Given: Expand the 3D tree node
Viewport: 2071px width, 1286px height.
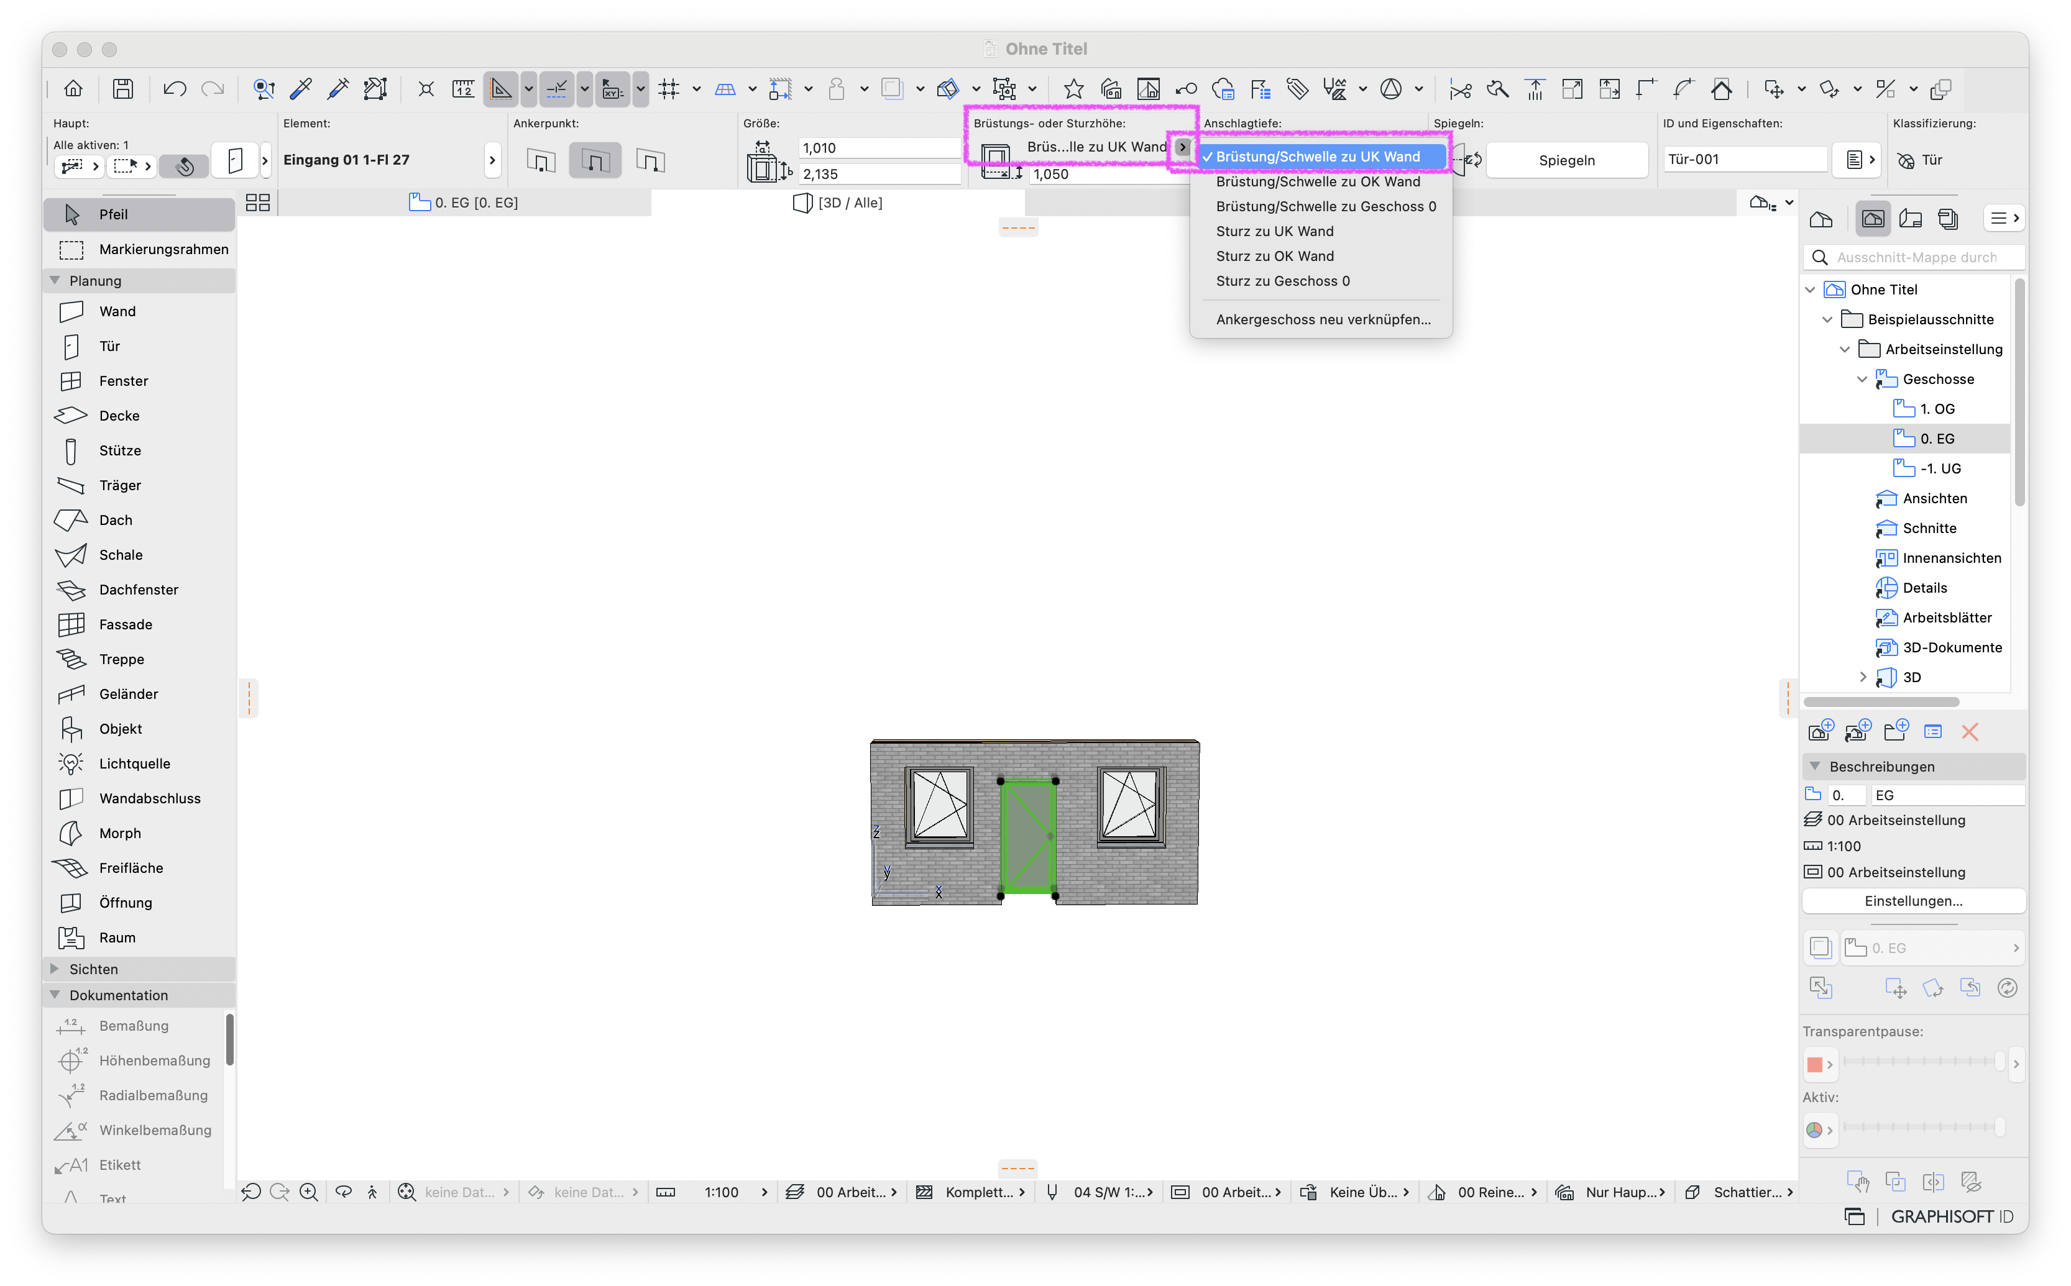Looking at the screenshot, I should [1863, 678].
